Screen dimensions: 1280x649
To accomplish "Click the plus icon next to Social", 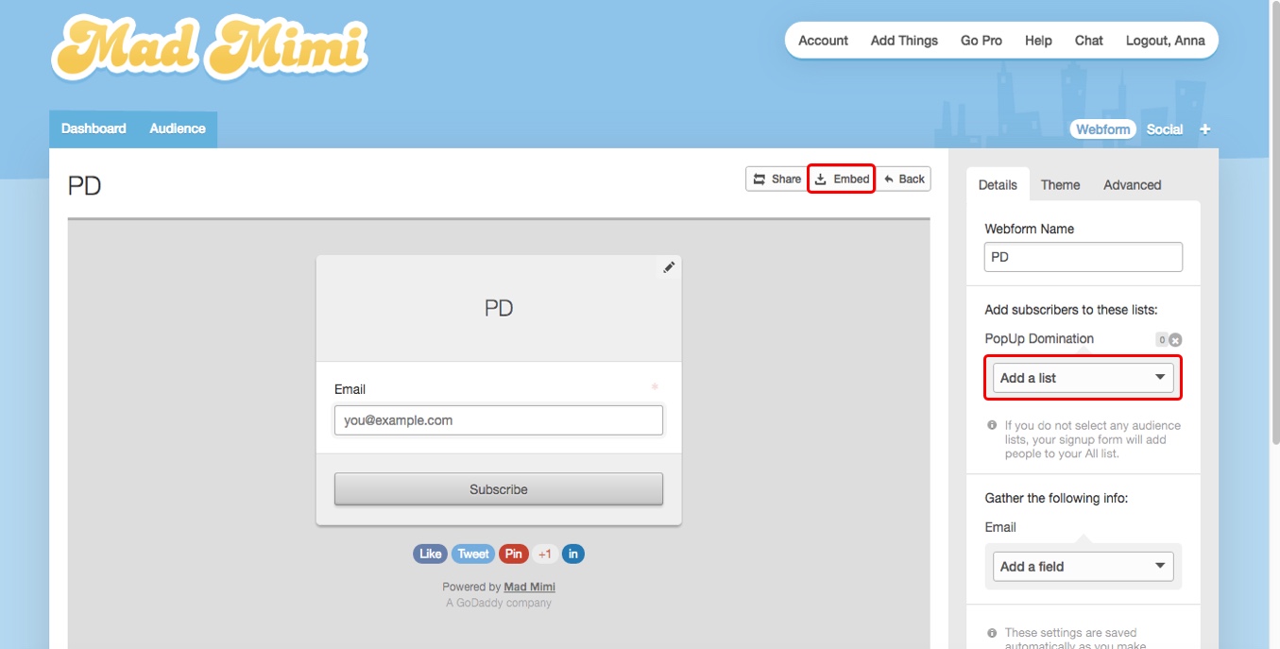I will click(x=1205, y=129).
